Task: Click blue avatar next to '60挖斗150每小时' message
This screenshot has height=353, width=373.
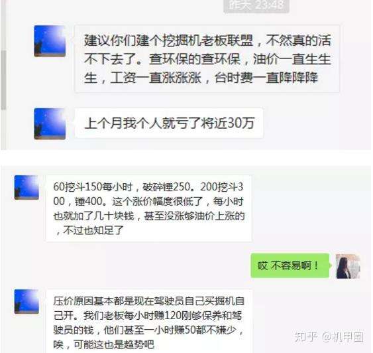Action: tap(27, 187)
